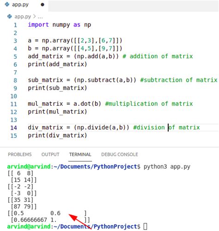Screen dimensions: 219x231
Task: Click the terminal cursor at the last prompt
Action: click(145, 226)
